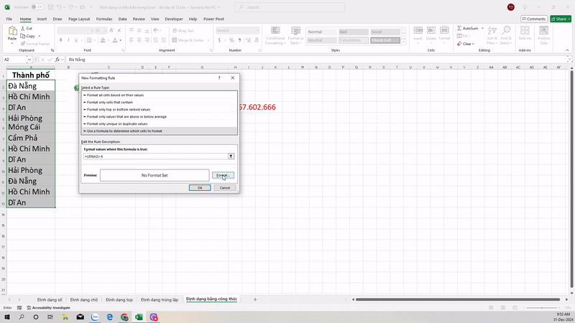The width and height of the screenshot is (575, 323).
Task: Open Chrome from the taskbar
Action: pos(124,317)
